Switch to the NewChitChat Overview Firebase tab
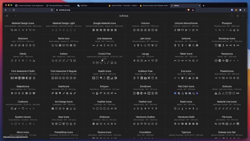 (123, 5)
